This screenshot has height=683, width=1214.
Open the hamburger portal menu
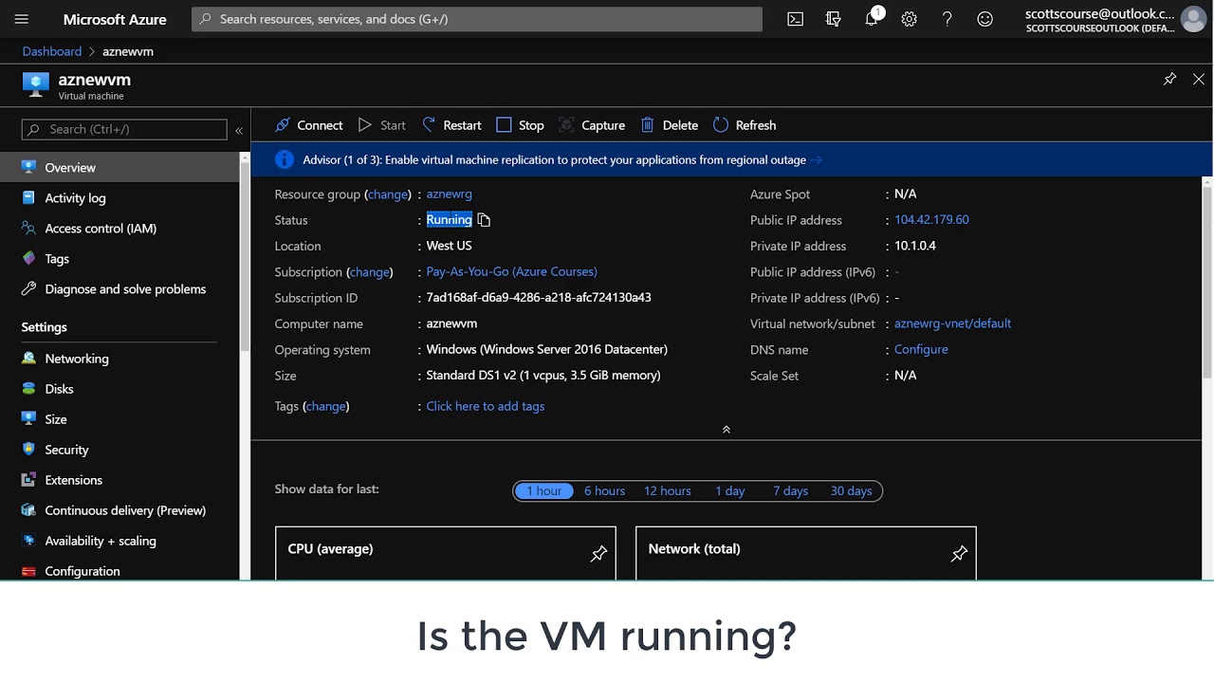tap(22, 19)
